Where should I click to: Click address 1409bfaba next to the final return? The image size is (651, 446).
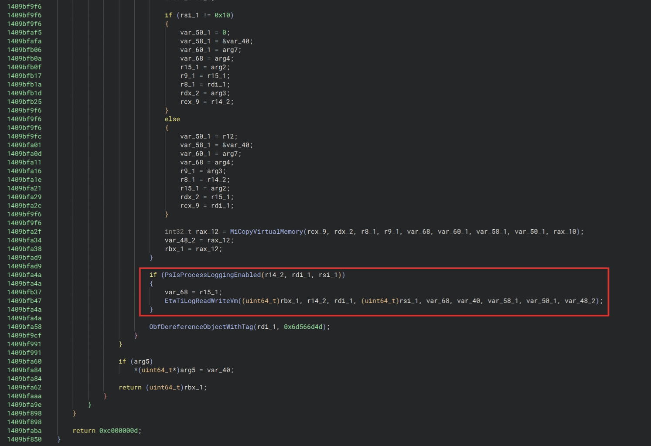pos(24,431)
